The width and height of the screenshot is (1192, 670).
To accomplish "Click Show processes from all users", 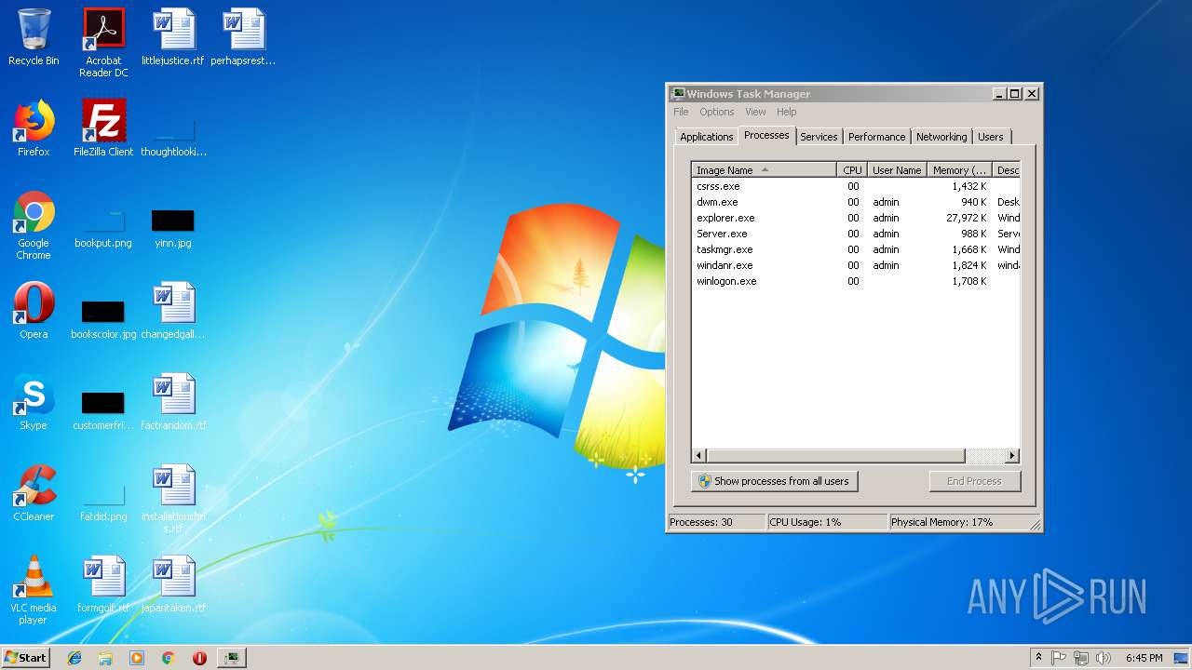I will (x=774, y=481).
